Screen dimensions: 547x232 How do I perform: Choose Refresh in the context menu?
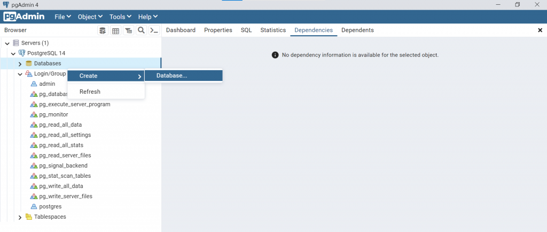click(x=106, y=92)
